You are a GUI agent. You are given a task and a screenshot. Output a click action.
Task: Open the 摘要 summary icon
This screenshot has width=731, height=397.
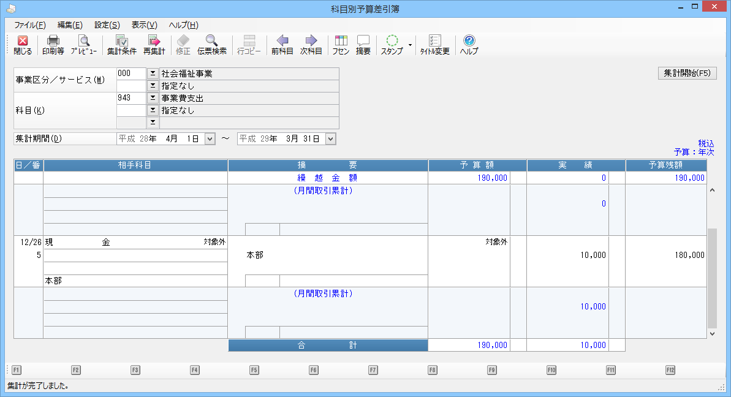point(363,45)
